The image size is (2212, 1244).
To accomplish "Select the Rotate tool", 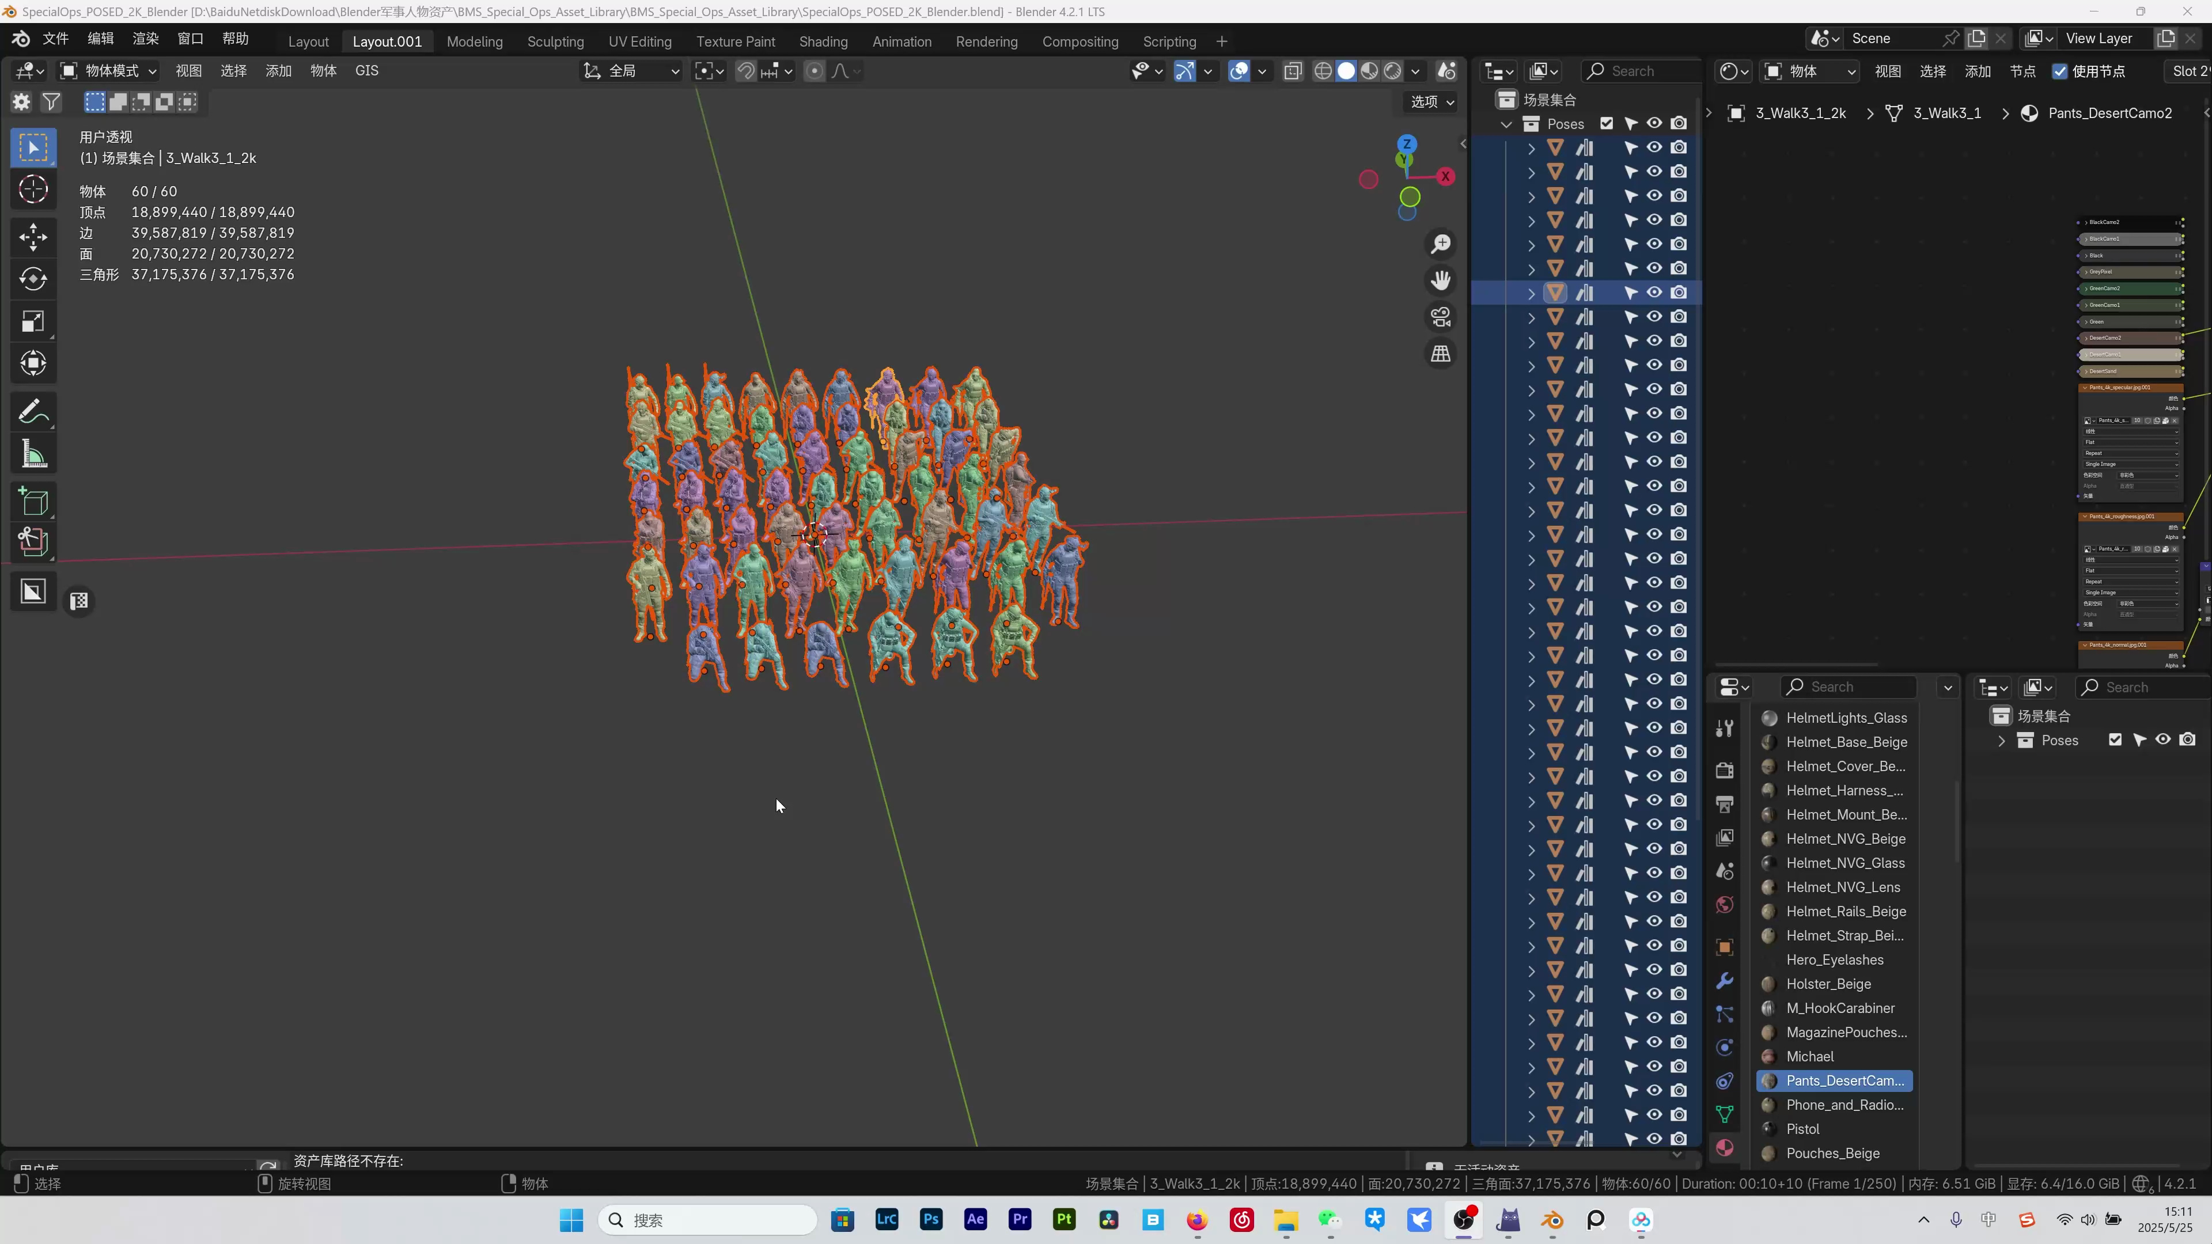I will (33, 279).
